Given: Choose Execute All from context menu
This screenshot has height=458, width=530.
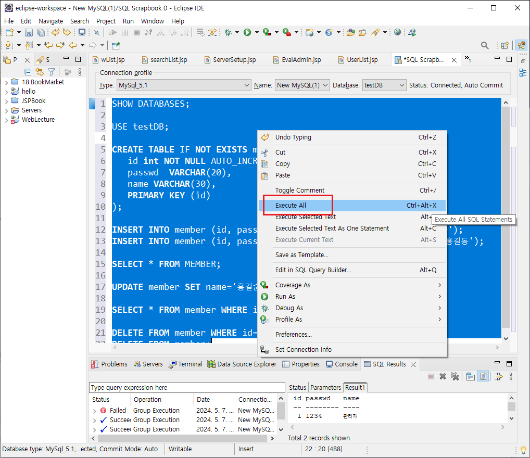Looking at the screenshot, I should tap(291, 206).
